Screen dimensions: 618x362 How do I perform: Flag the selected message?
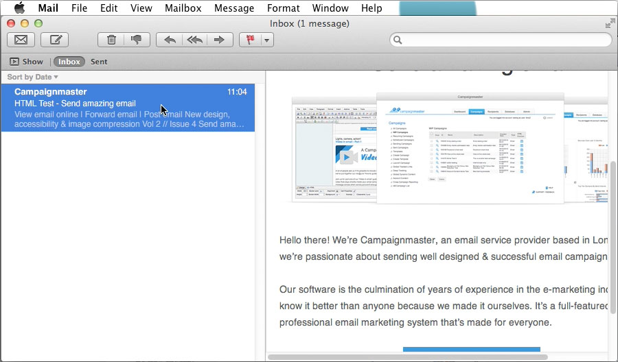250,40
